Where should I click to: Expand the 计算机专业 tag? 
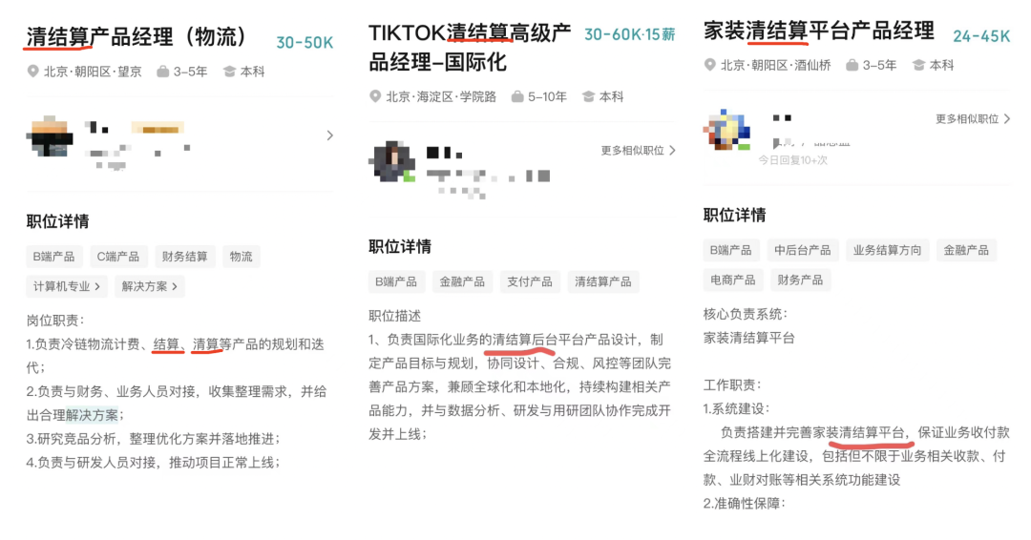67,286
